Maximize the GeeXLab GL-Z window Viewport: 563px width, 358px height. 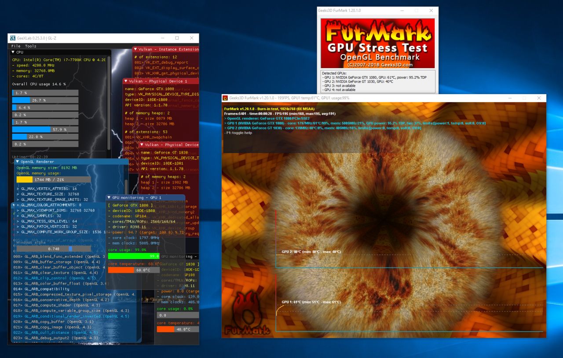tap(177, 38)
